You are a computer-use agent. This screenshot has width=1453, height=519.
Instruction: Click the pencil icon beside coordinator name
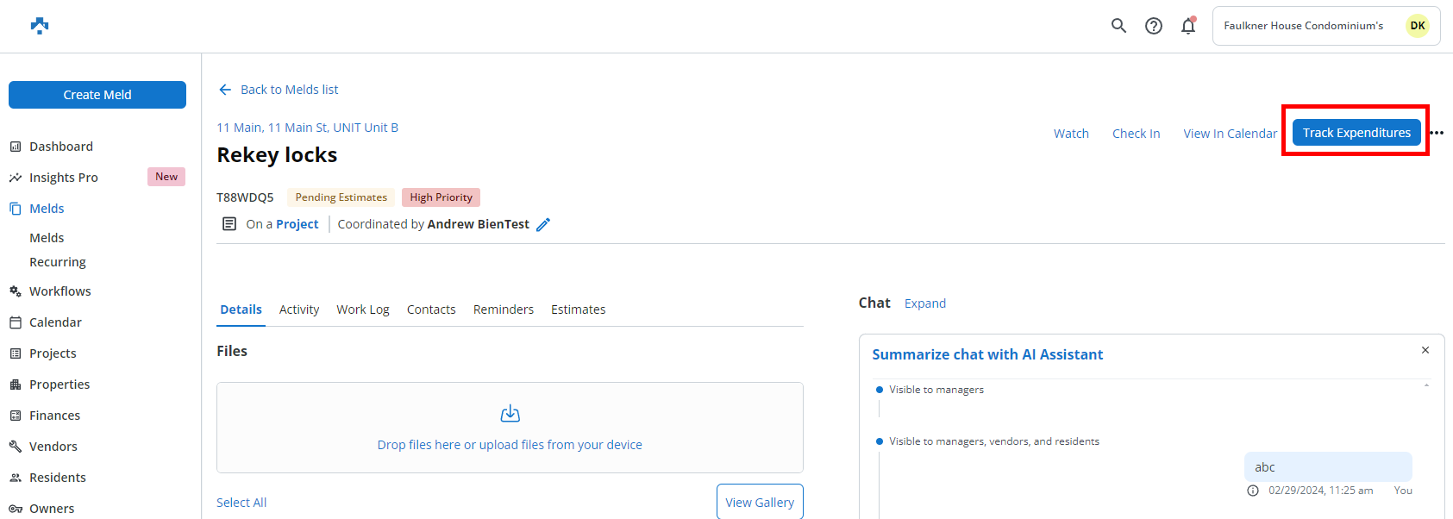(543, 224)
